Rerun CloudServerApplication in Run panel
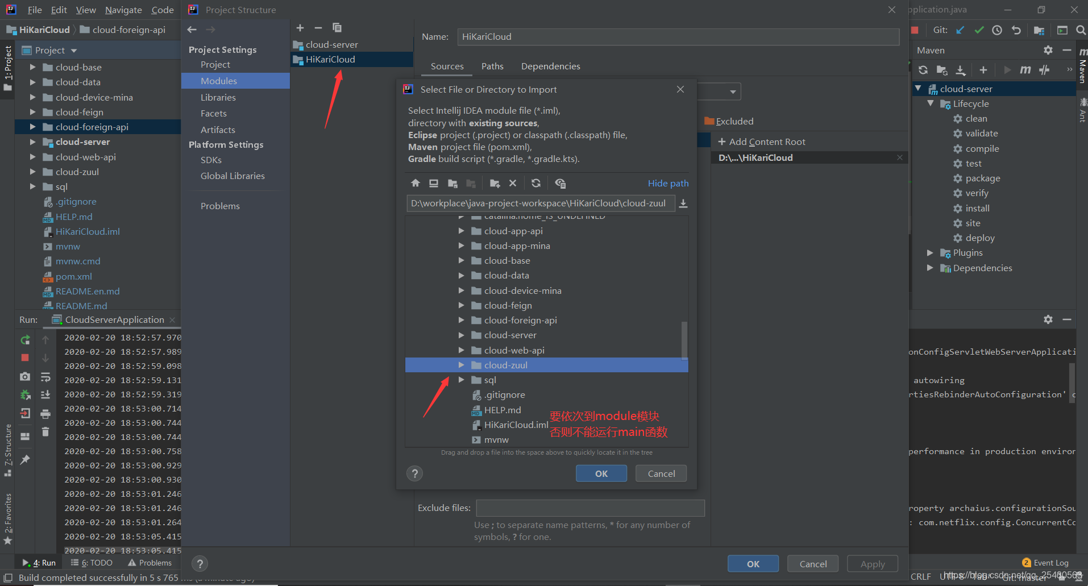Screen dimensions: 1088x586 (x=25, y=340)
